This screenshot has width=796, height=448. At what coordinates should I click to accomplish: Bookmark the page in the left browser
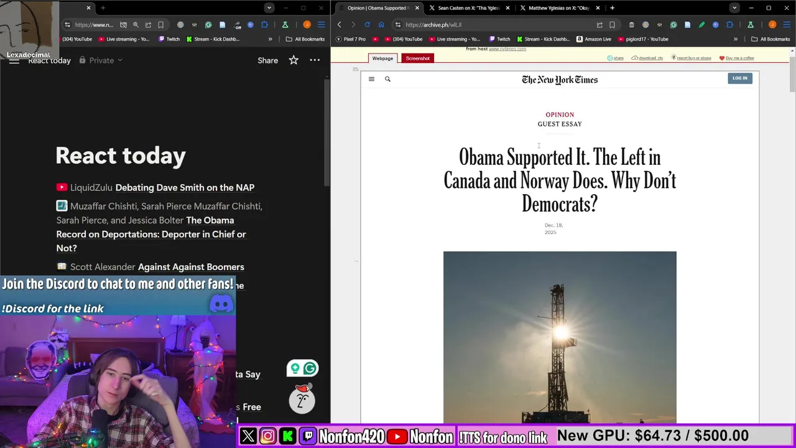tap(160, 25)
